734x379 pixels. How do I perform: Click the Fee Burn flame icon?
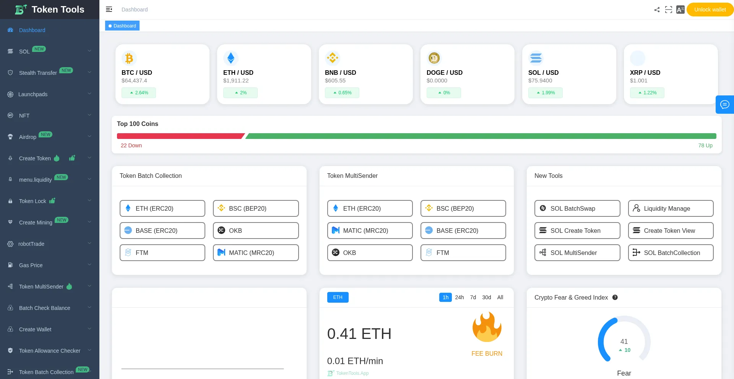coord(487,327)
